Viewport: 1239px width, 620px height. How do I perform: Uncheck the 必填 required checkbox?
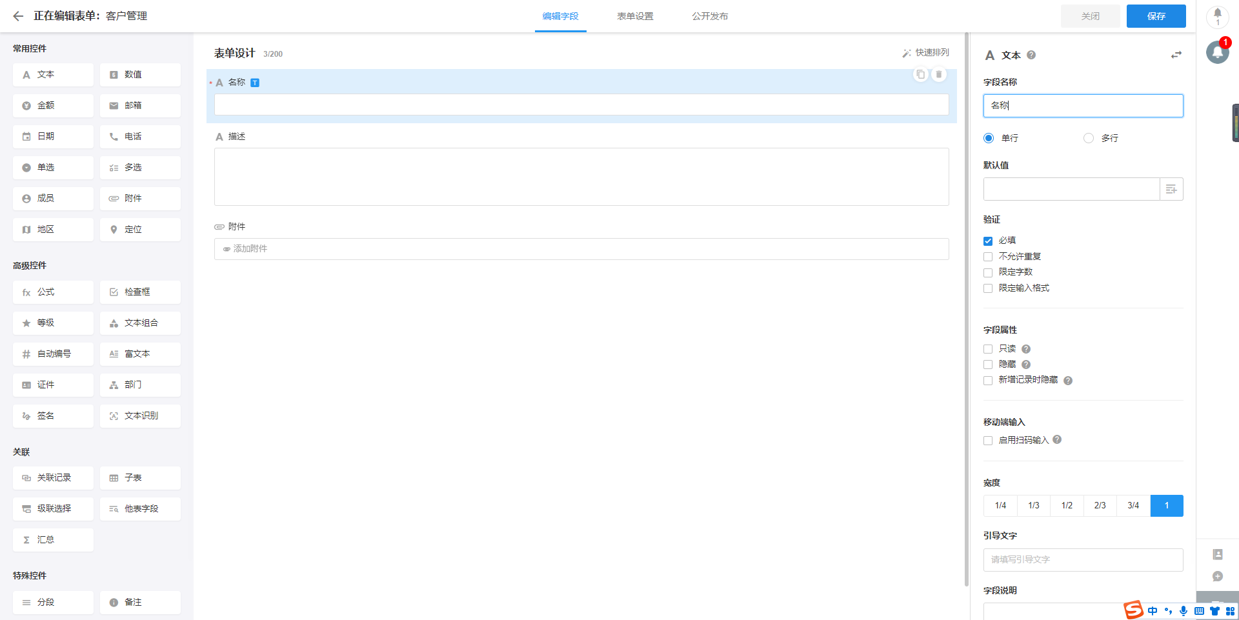(988, 241)
